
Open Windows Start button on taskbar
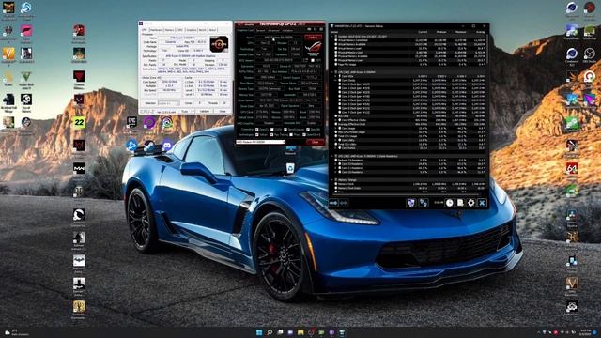pos(259,332)
